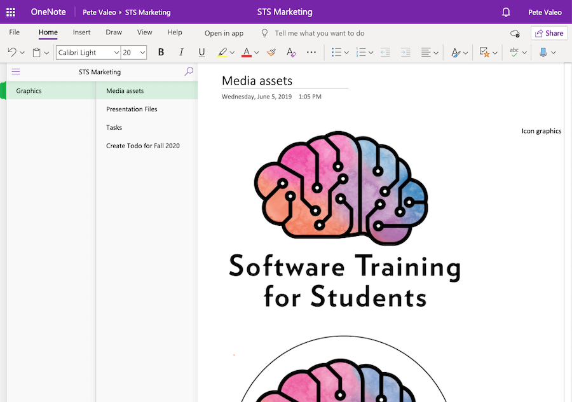This screenshot has height=402, width=572.
Task: Click the Share button
Action: (549, 33)
